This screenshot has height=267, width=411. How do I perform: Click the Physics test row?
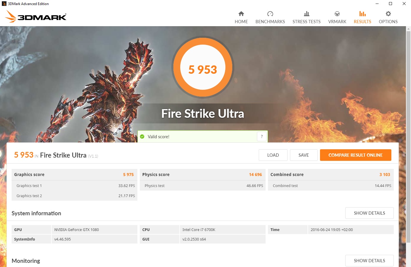[203, 186]
